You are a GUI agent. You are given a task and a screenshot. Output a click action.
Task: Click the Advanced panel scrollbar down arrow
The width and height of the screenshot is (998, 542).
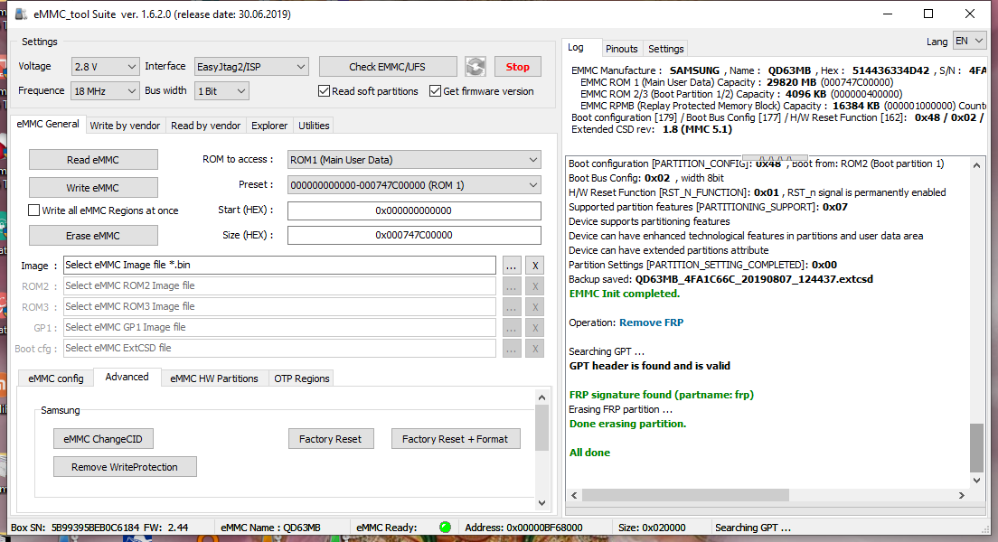[x=541, y=502]
